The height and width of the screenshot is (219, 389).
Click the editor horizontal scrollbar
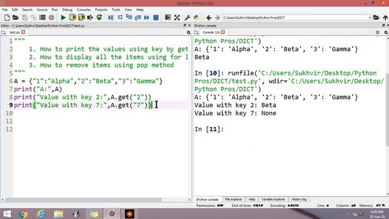[x=84, y=200]
